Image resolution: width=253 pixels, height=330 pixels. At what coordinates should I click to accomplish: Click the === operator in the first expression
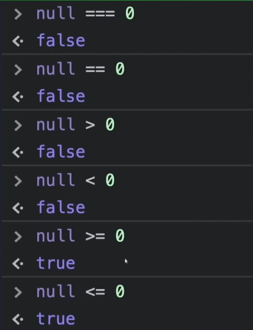100,14
